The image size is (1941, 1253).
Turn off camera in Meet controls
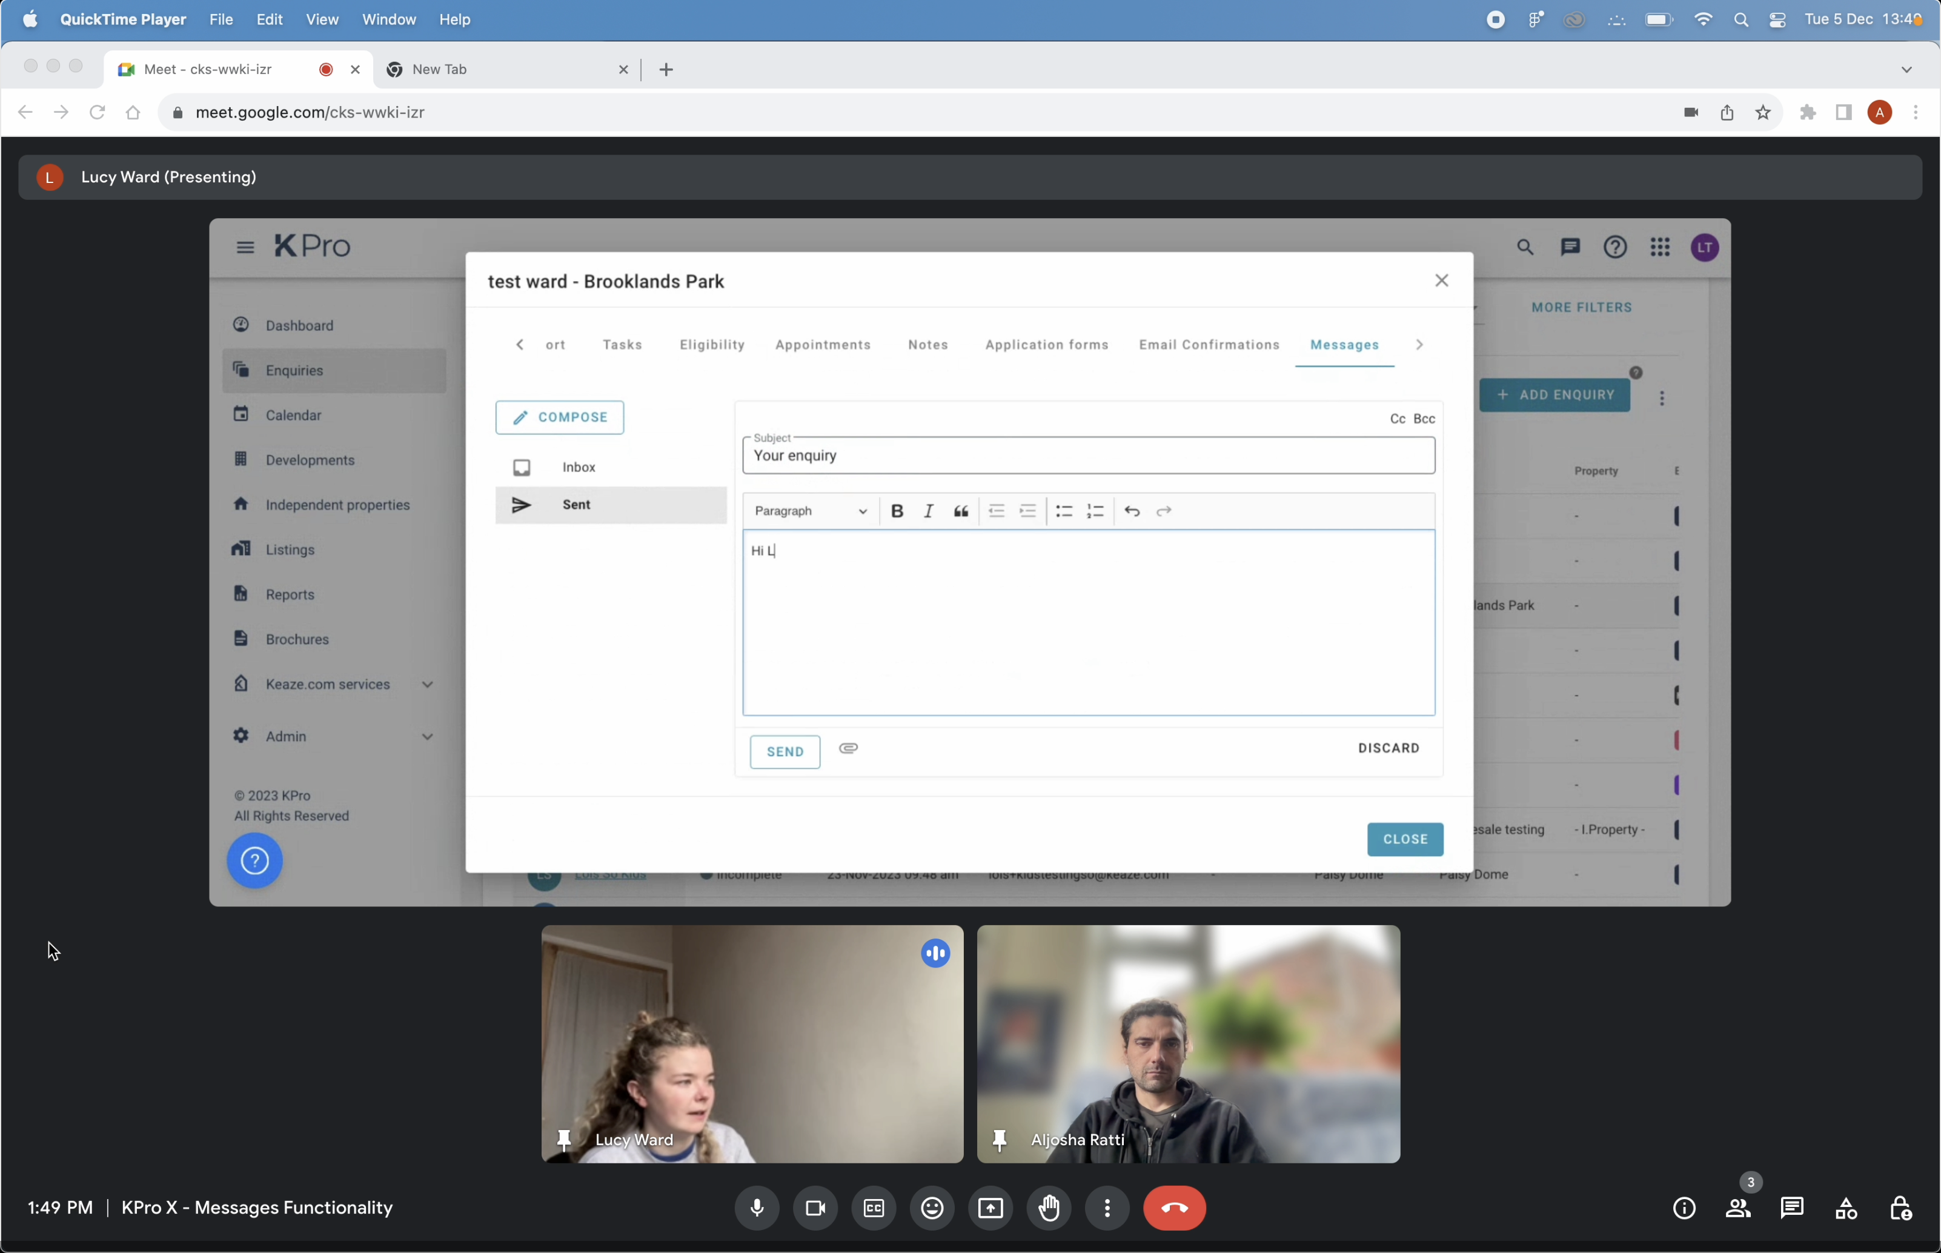(815, 1208)
